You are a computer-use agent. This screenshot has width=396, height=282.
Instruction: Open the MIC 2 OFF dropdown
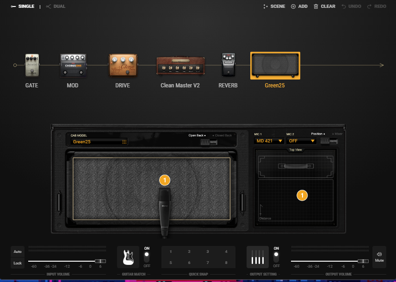301,141
